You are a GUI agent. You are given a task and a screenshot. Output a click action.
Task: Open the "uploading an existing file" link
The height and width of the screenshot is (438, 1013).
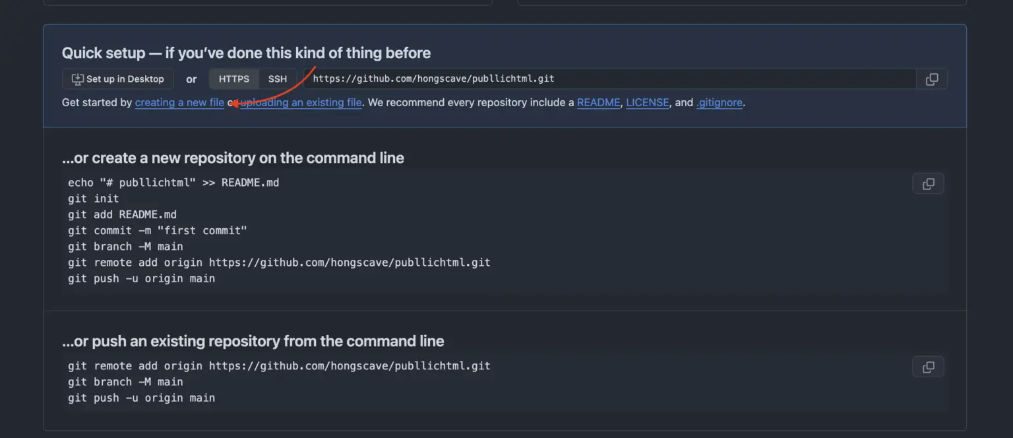[x=299, y=102]
